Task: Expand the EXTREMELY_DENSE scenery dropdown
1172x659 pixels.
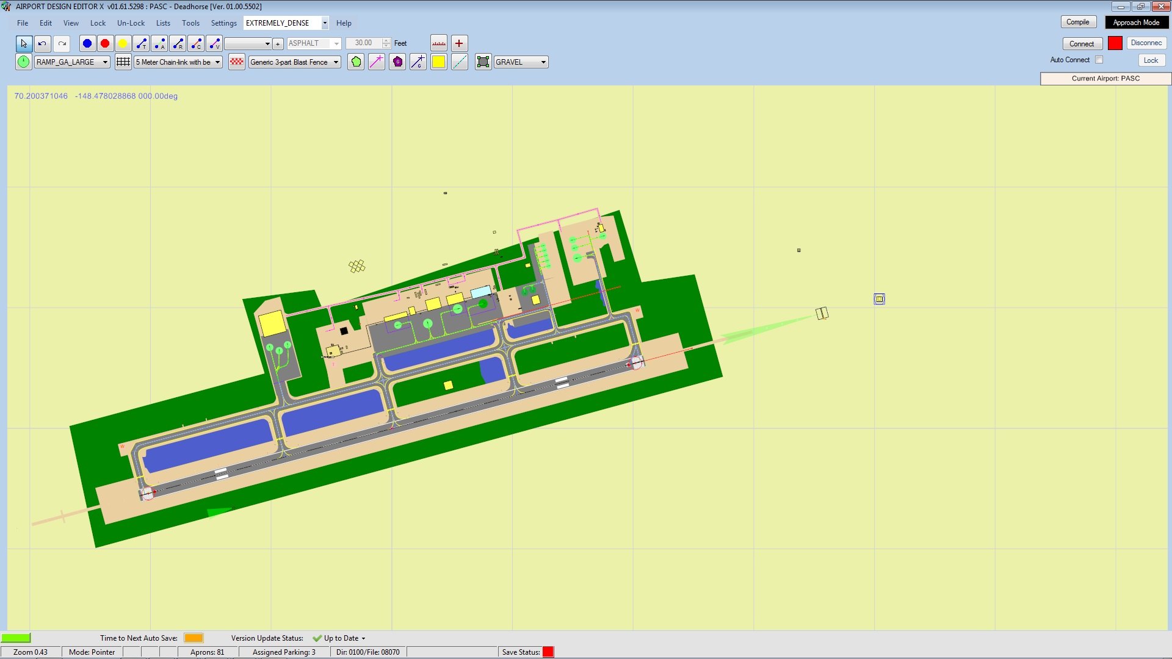Action: point(325,23)
